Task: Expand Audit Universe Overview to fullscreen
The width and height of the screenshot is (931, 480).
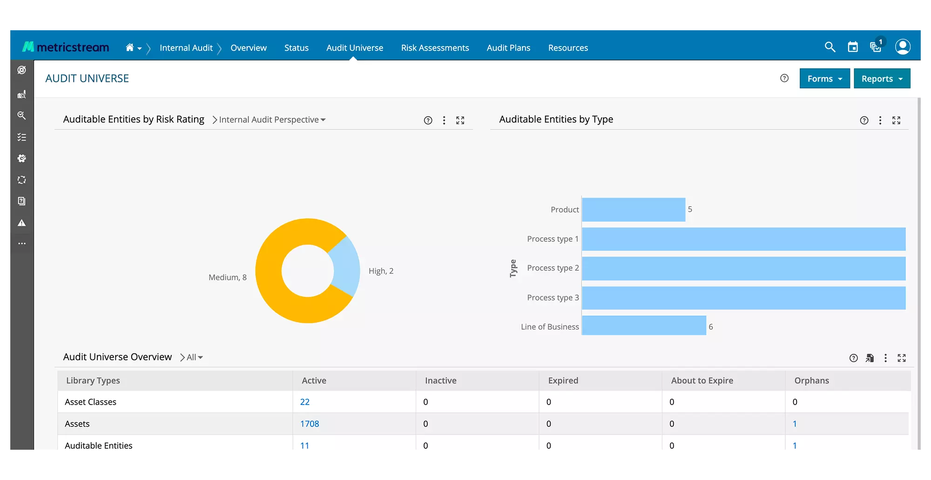Action: [x=902, y=358]
